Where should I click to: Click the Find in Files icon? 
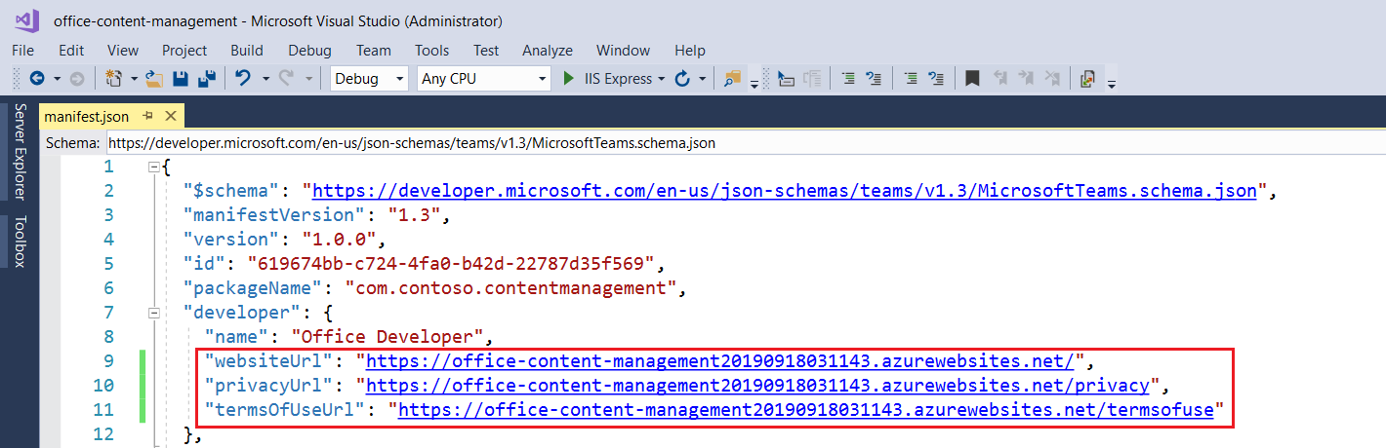(732, 79)
